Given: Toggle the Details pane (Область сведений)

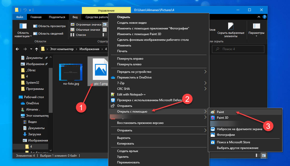Looking at the screenshot, I should click(48, 34).
